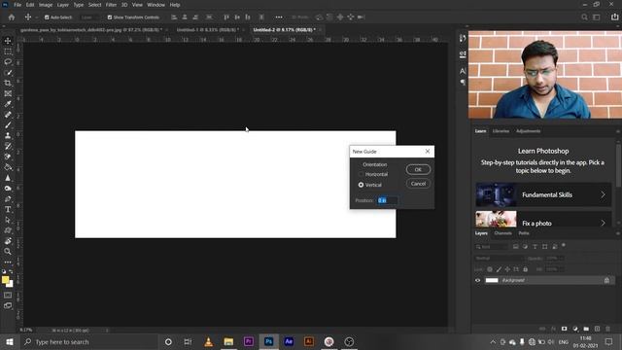The image size is (622, 350).
Task: Select the Hand tool
Action: coord(8,241)
